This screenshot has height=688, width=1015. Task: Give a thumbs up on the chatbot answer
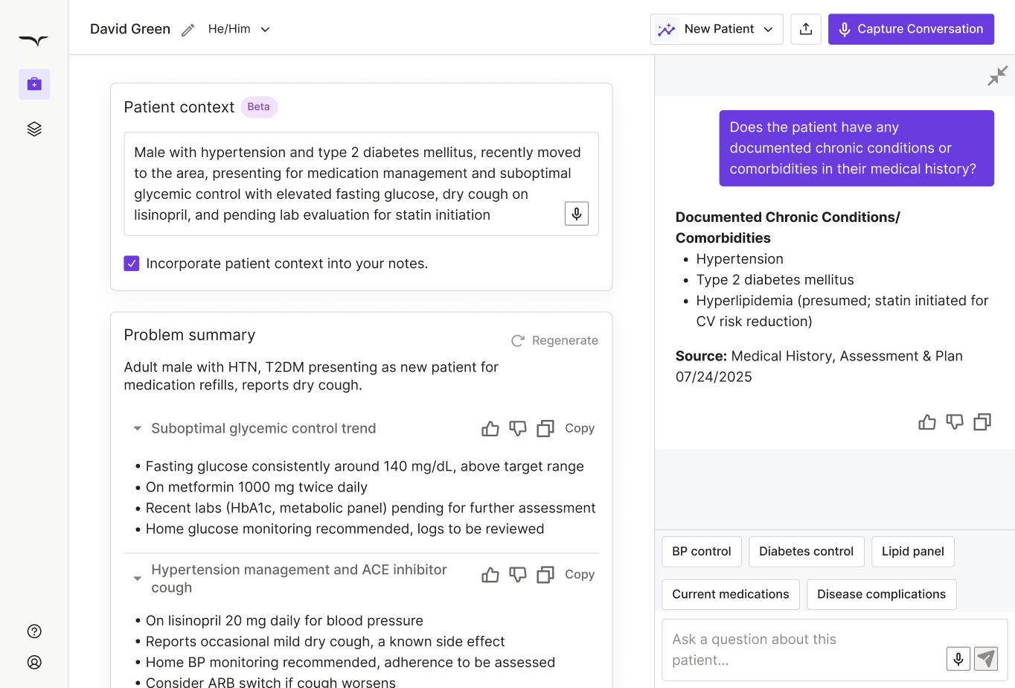926,421
